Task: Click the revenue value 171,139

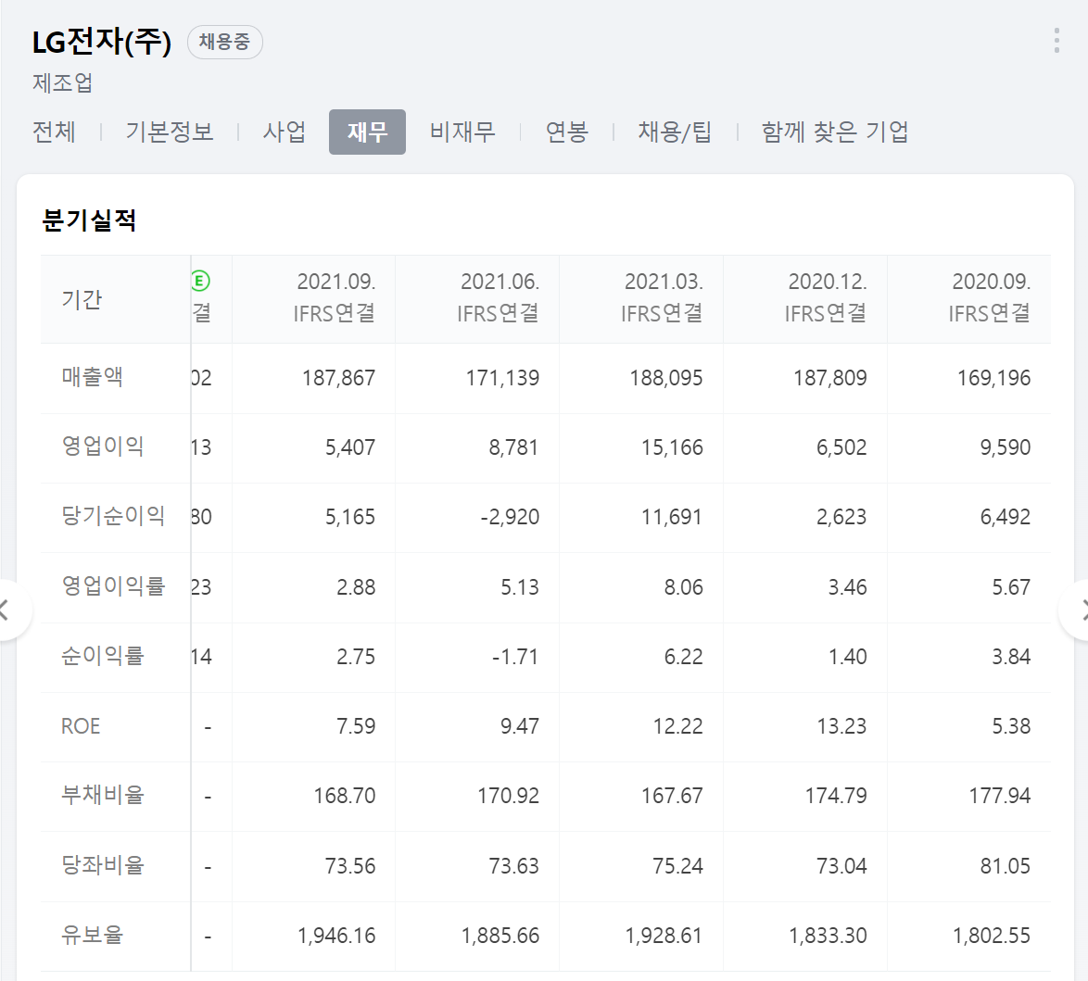Action: pyautogui.click(x=502, y=378)
